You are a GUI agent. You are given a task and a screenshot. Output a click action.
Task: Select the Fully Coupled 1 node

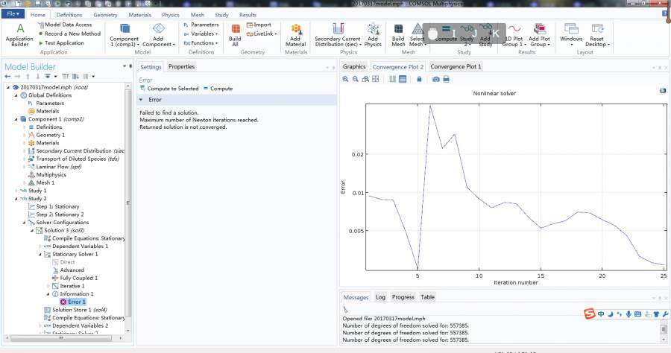coord(75,279)
